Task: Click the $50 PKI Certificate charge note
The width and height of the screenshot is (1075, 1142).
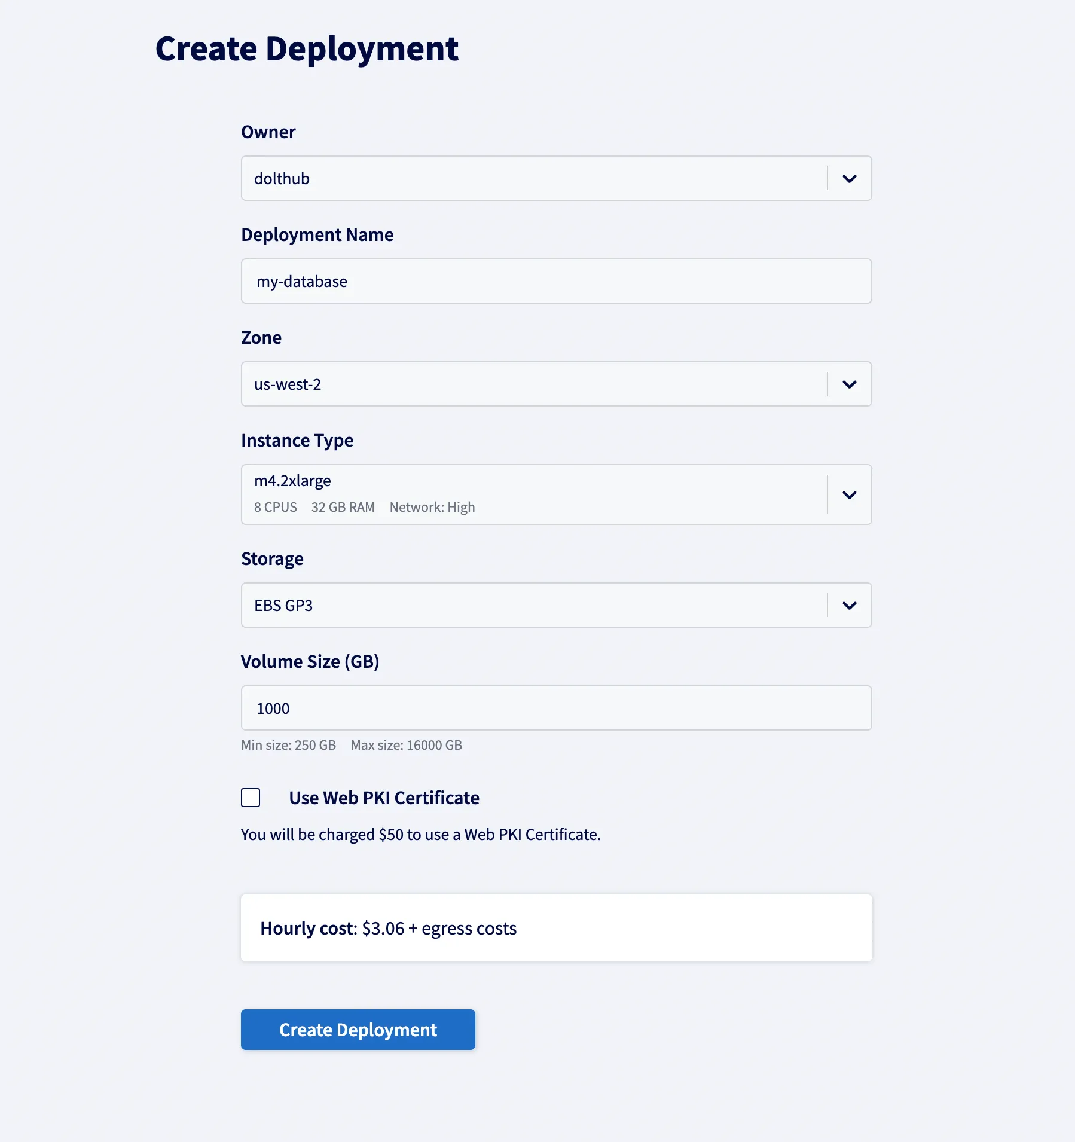Action: (421, 834)
